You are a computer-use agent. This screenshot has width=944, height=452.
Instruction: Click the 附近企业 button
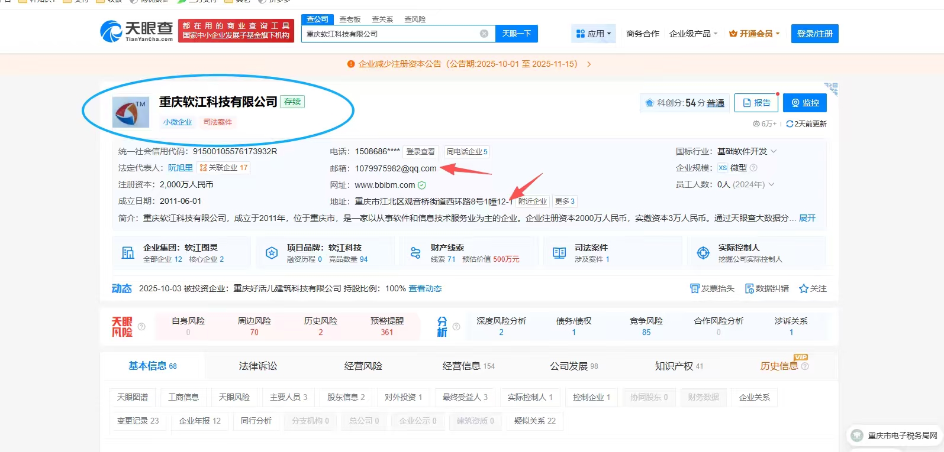tap(532, 201)
